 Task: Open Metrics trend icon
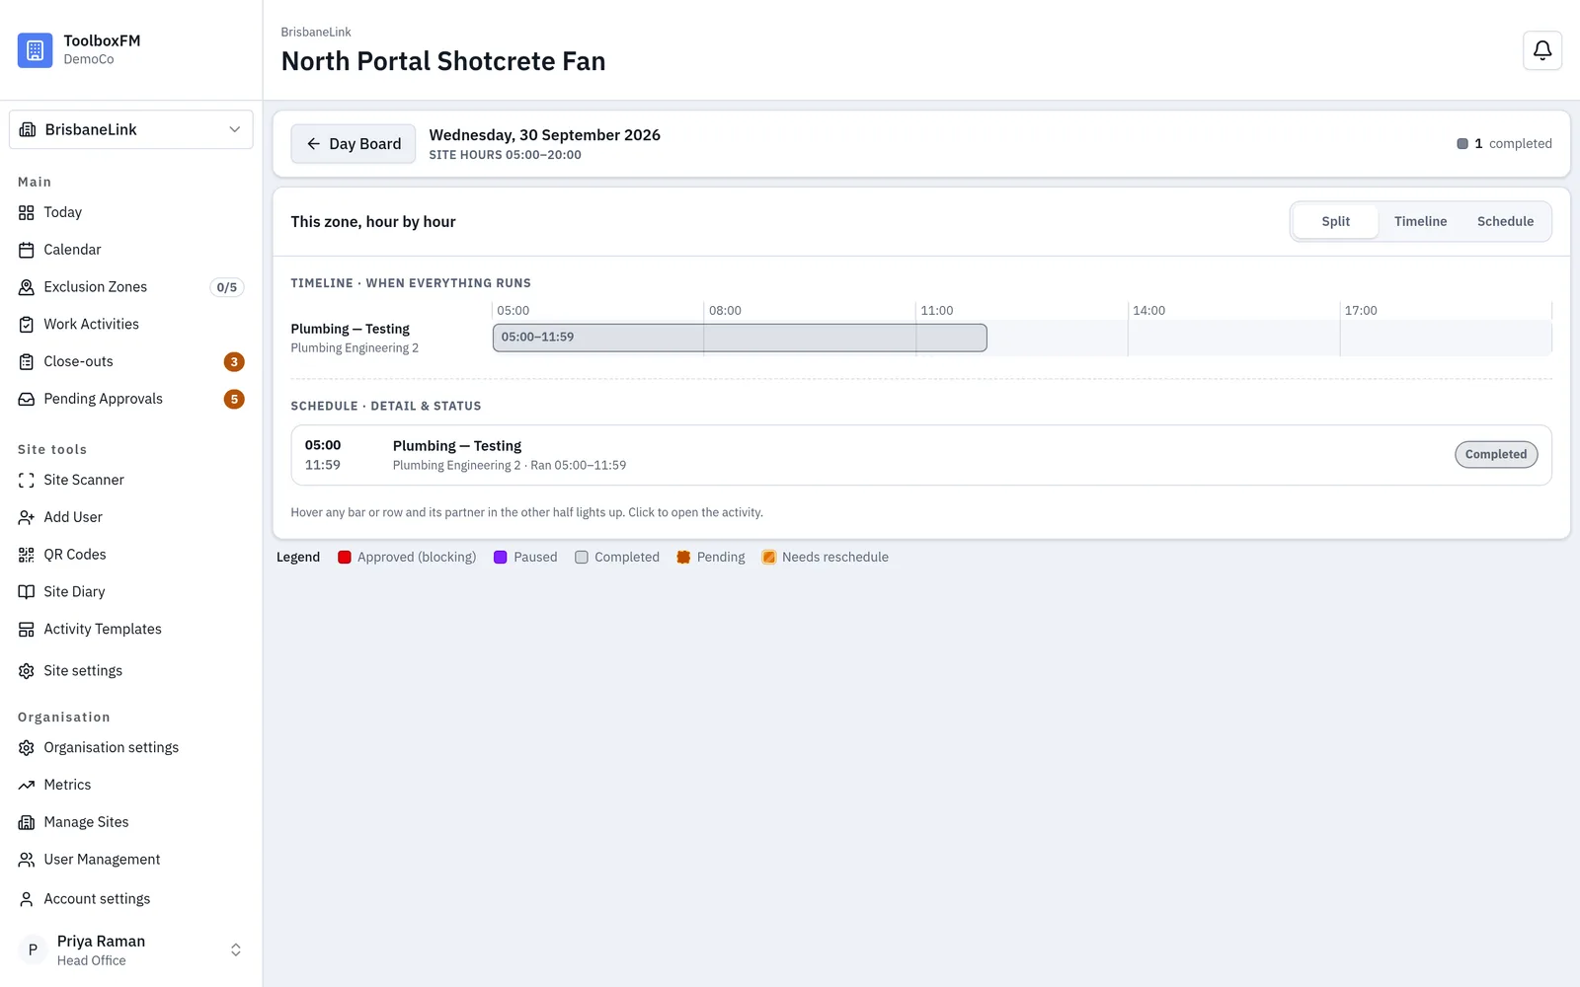click(27, 785)
